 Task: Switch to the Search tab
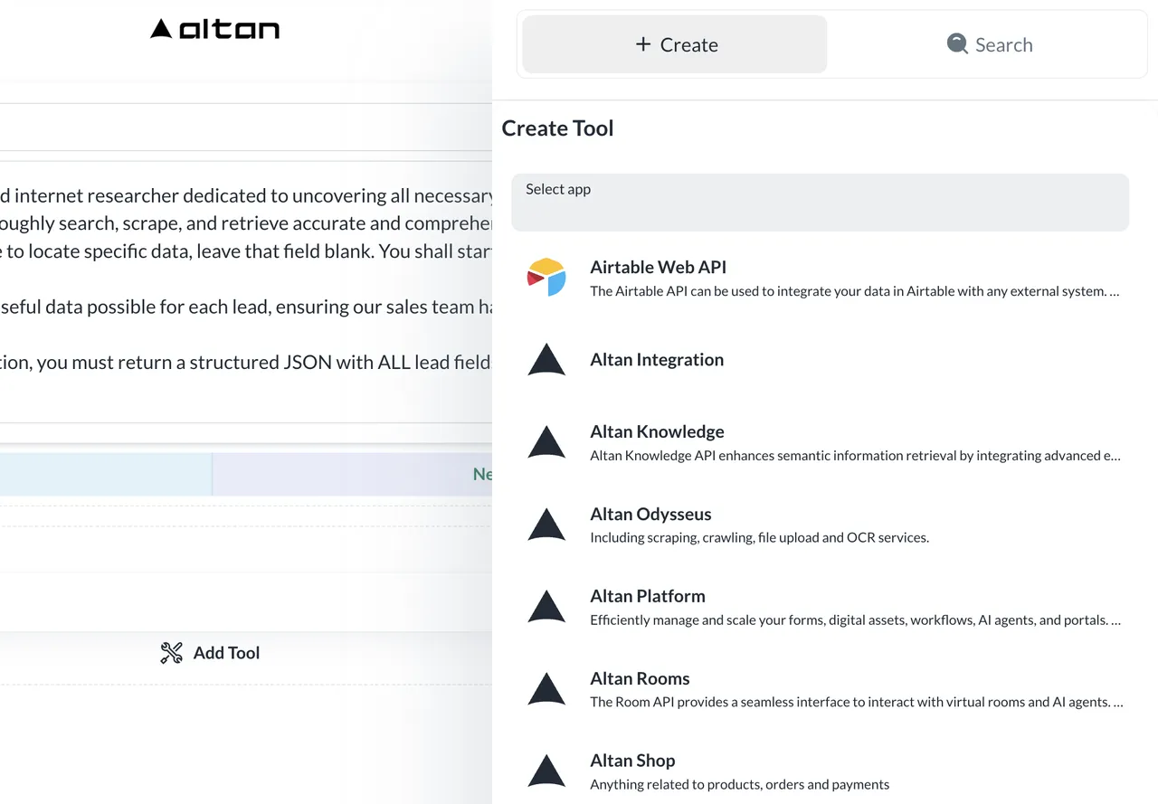[989, 44]
